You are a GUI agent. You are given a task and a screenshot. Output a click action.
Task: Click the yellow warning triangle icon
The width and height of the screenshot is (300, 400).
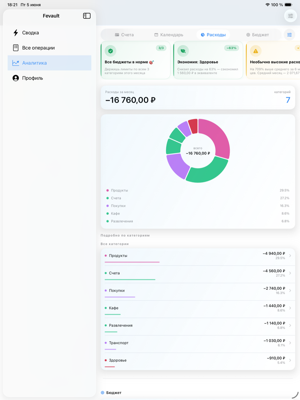pos(256,51)
